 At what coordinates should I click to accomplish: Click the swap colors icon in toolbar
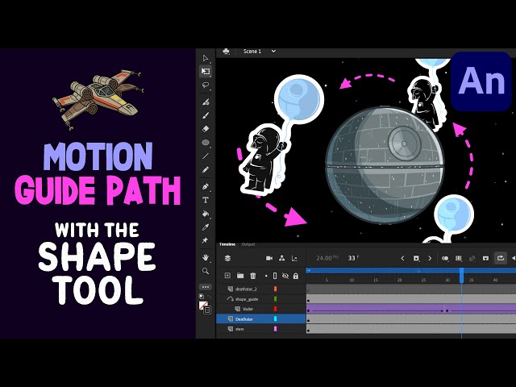(x=210, y=298)
